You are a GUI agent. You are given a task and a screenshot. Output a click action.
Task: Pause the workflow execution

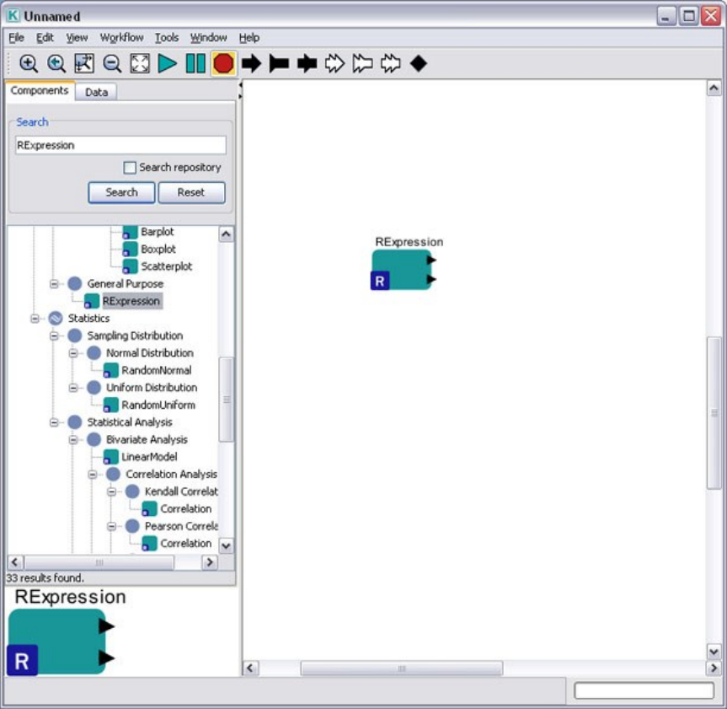pos(195,63)
